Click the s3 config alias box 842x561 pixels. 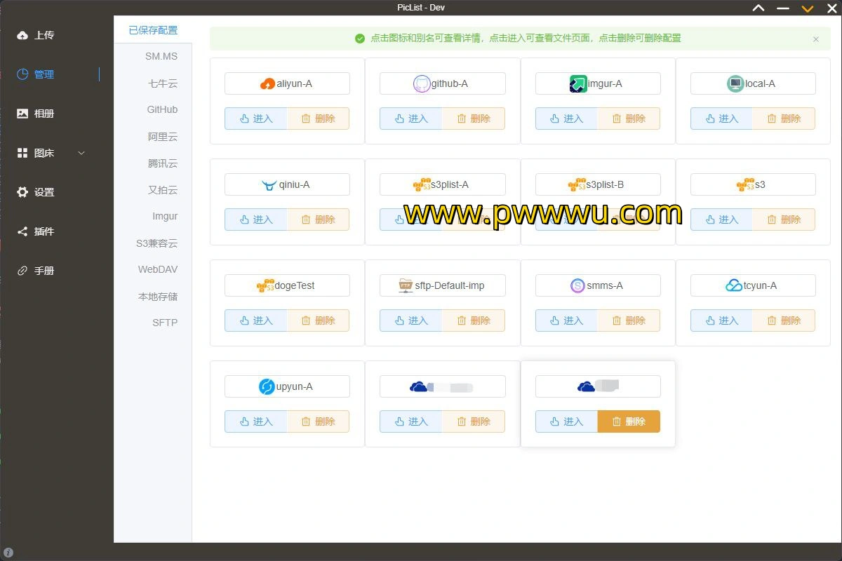coord(753,184)
